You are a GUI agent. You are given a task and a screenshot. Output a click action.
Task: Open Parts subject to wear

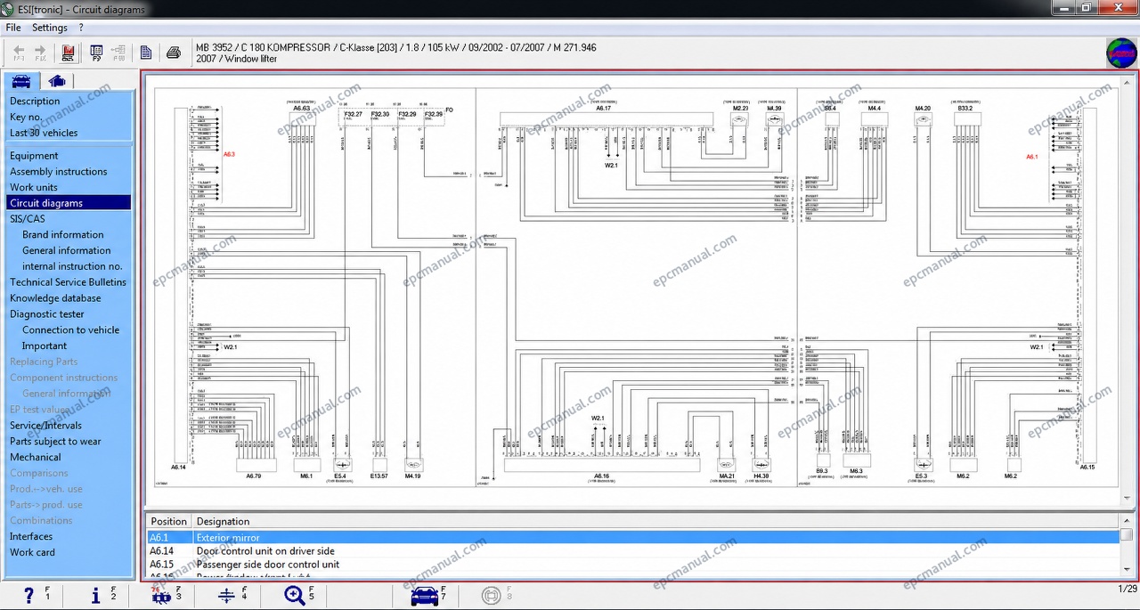point(55,441)
